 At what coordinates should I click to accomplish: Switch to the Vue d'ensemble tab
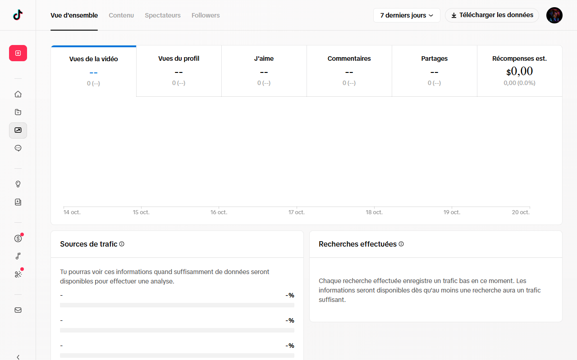click(x=74, y=15)
